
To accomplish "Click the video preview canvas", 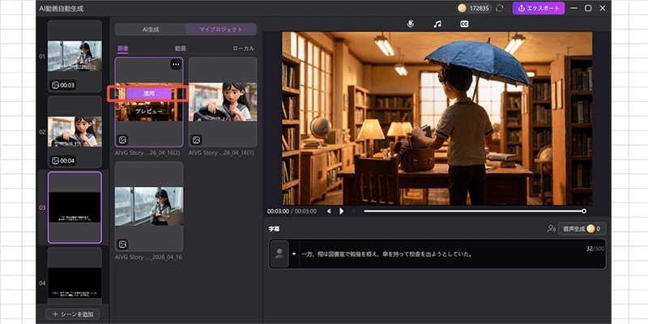I will tap(437, 118).
